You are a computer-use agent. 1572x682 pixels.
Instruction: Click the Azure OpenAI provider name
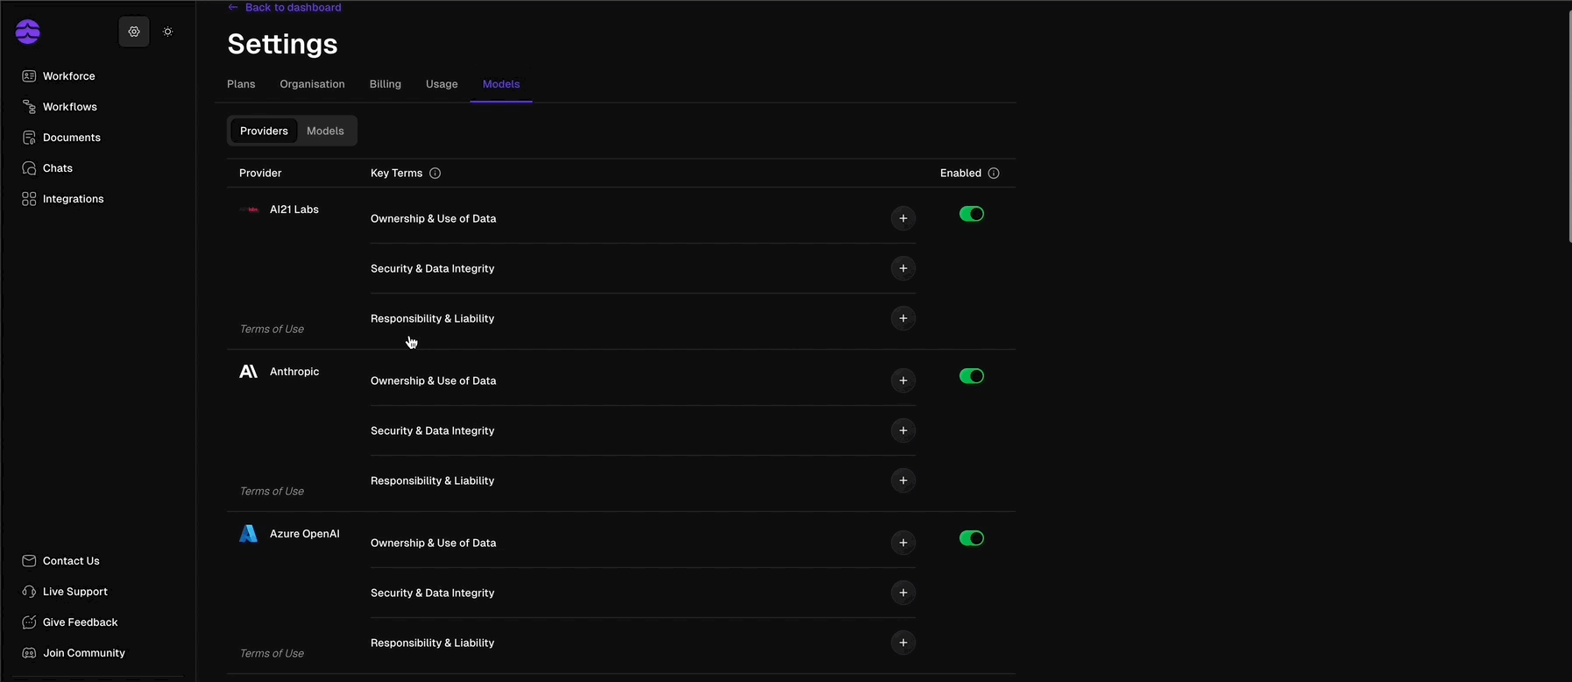305,534
